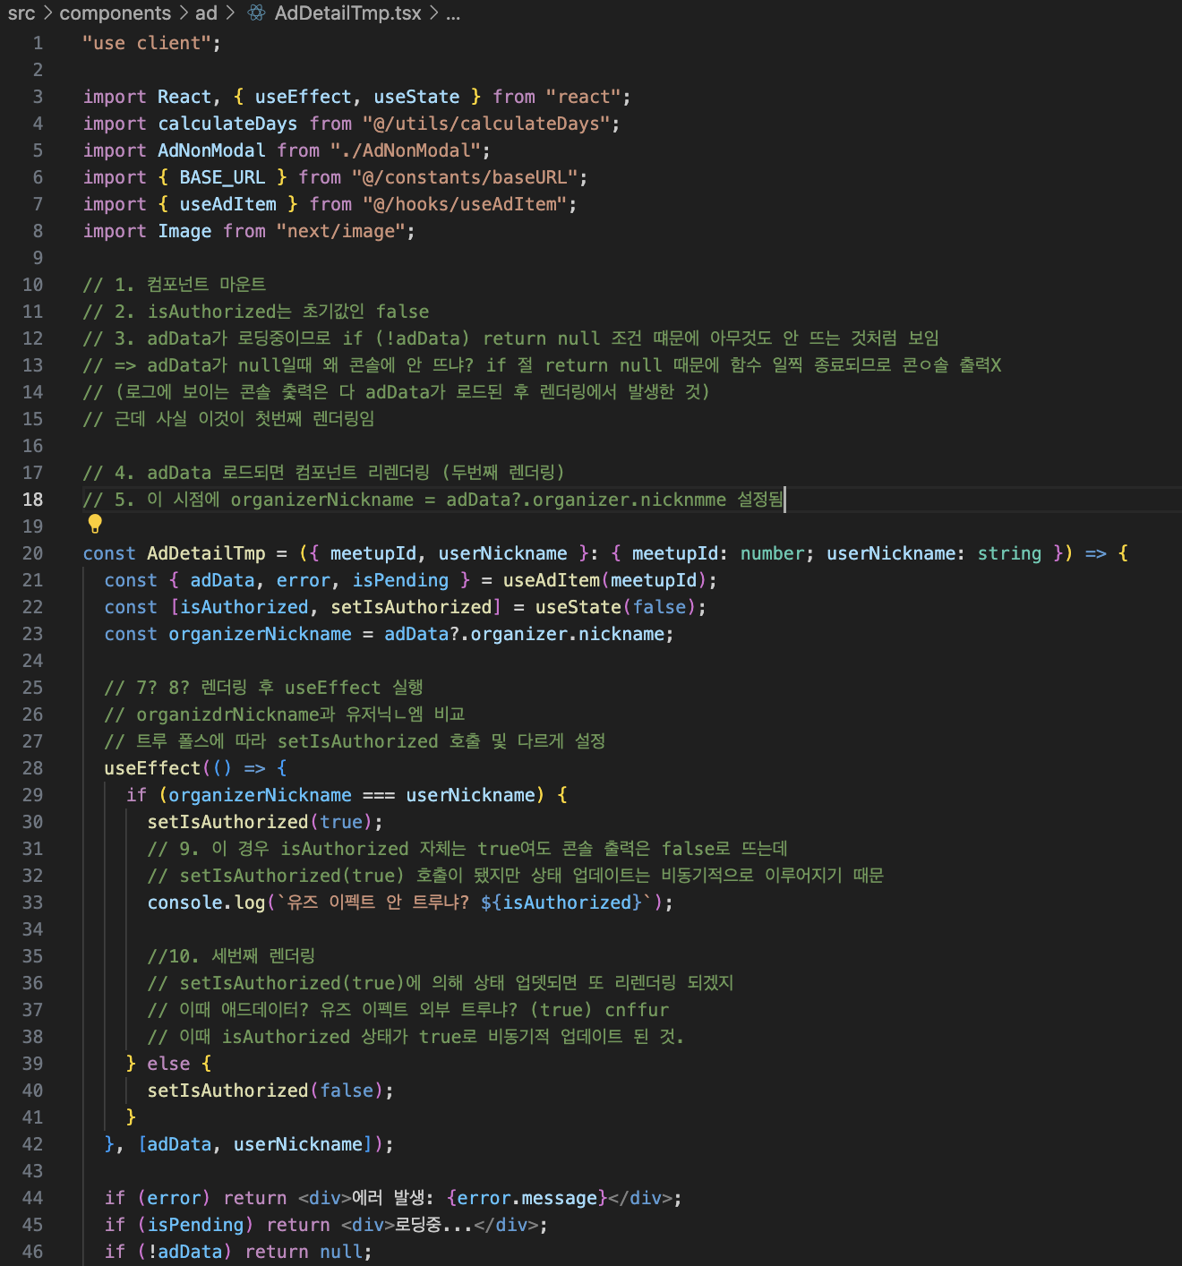Click 'BASE_URL' in the import statement
The height and width of the screenshot is (1266, 1182).
(x=222, y=177)
